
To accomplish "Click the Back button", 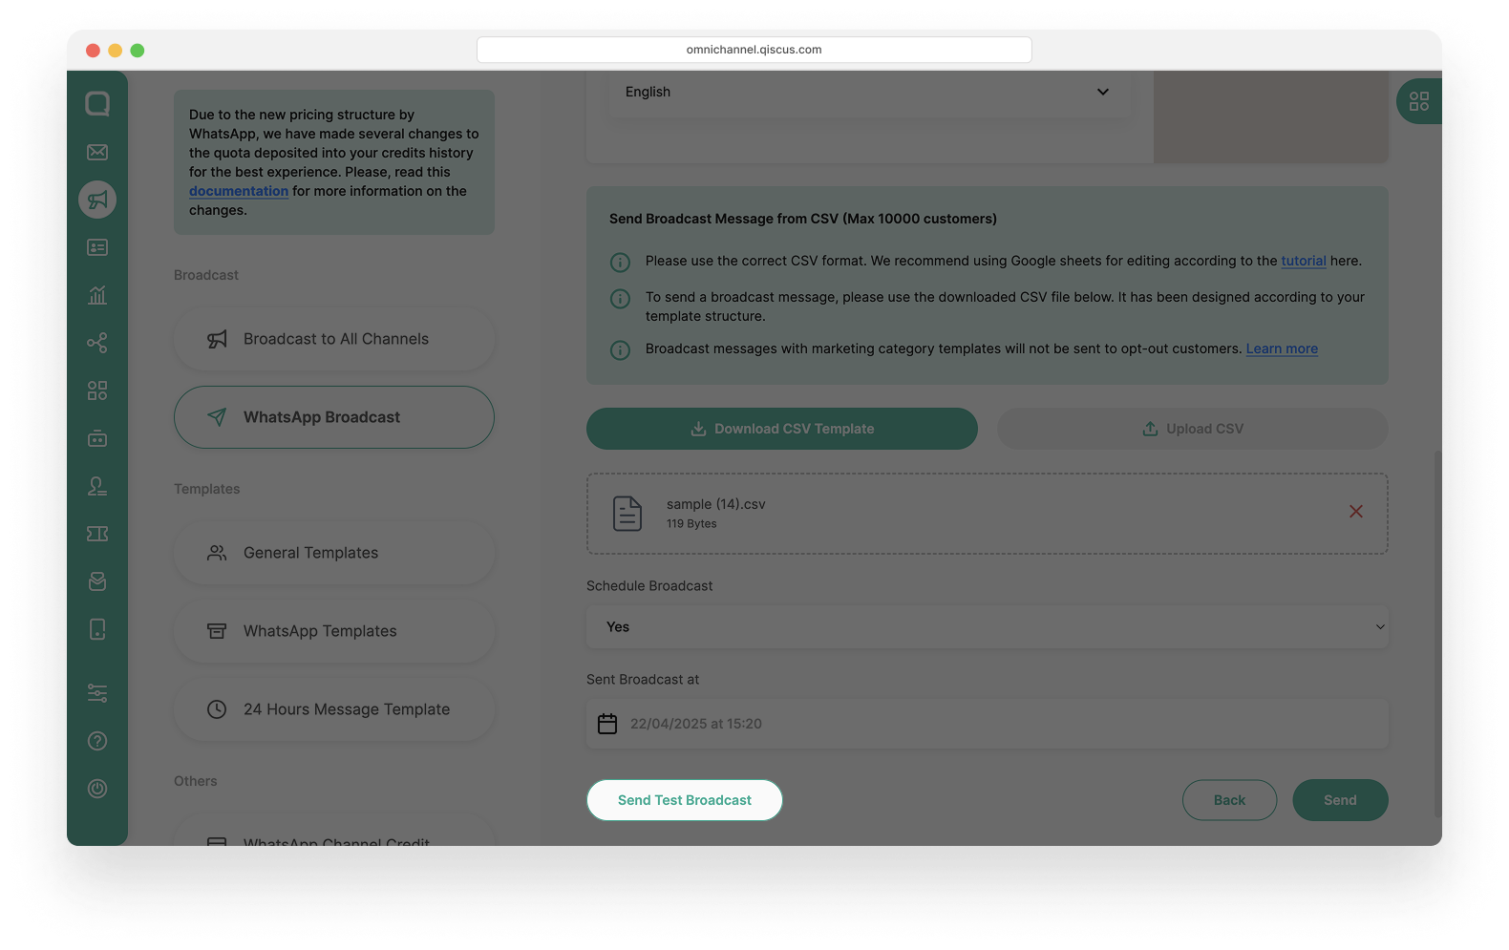I will pyautogui.click(x=1230, y=800).
